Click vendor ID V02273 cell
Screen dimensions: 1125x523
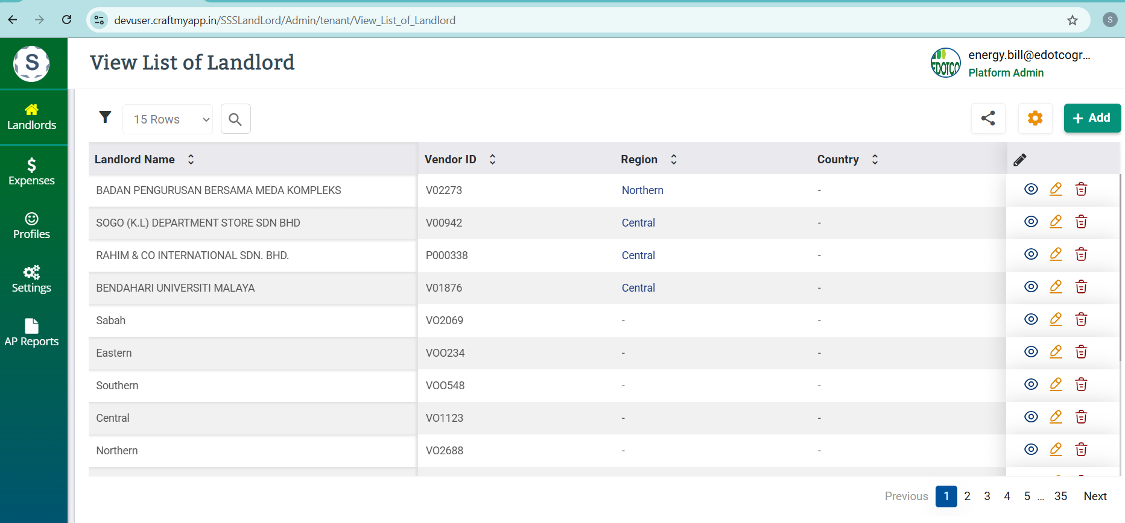444,190
